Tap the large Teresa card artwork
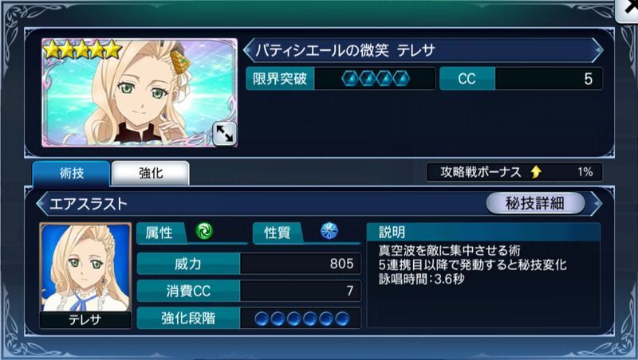The height and width of the screenshot is (360, 638). tap(140, 92)
